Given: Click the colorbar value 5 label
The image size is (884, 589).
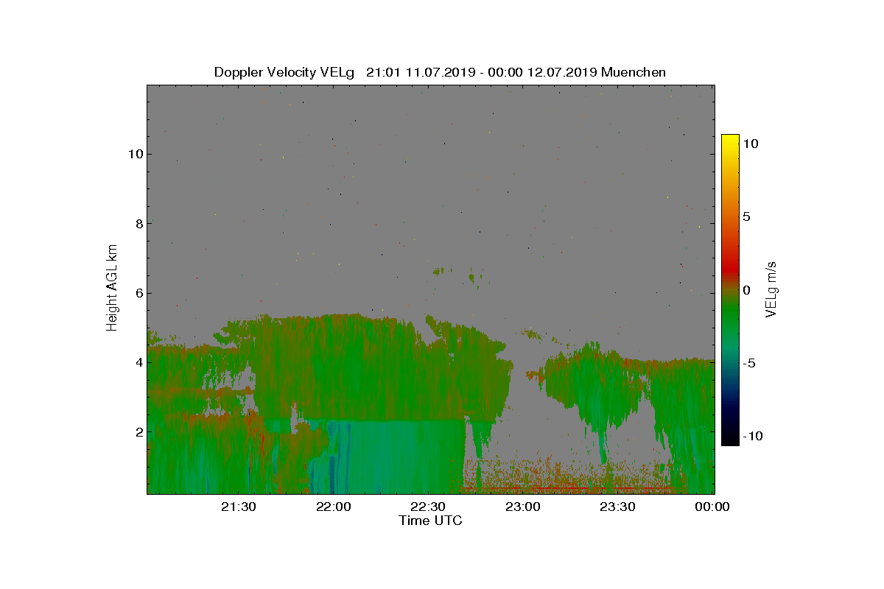Looking at the screenshot, I should [x=746, y=217].
